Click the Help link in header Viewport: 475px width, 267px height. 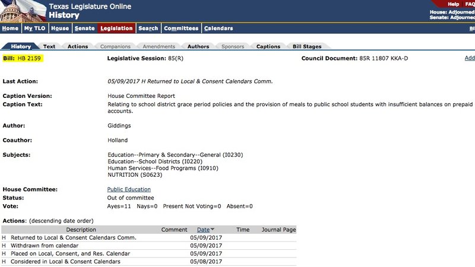453,4
